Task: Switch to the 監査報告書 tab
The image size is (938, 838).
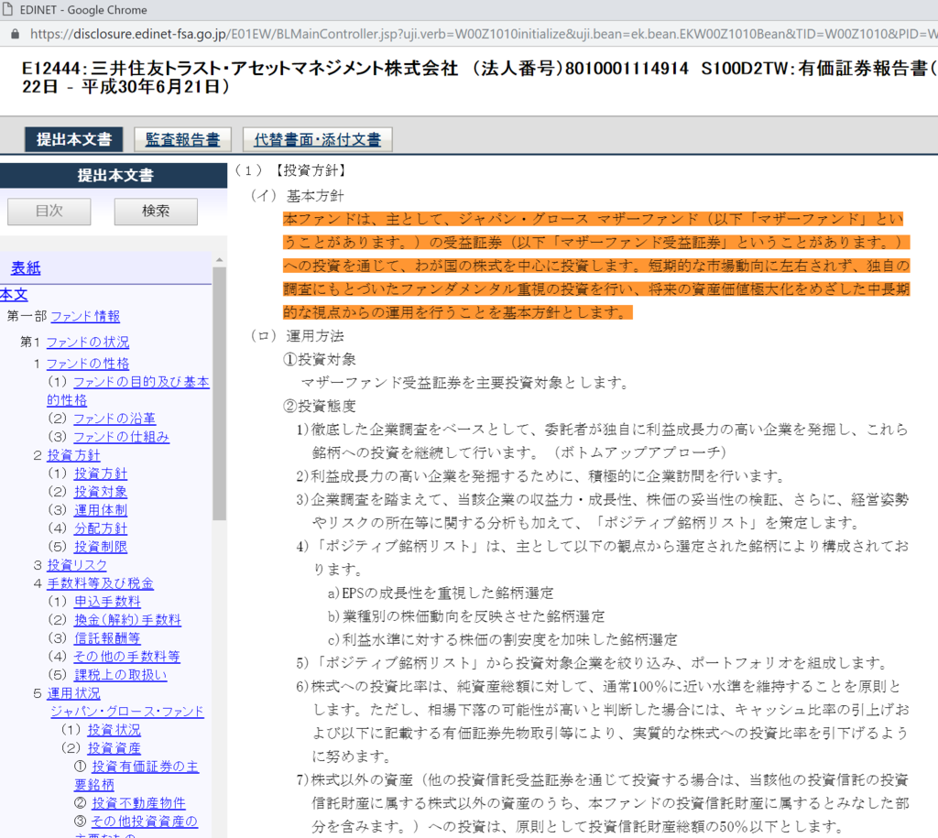Action: tap(182, 139)
